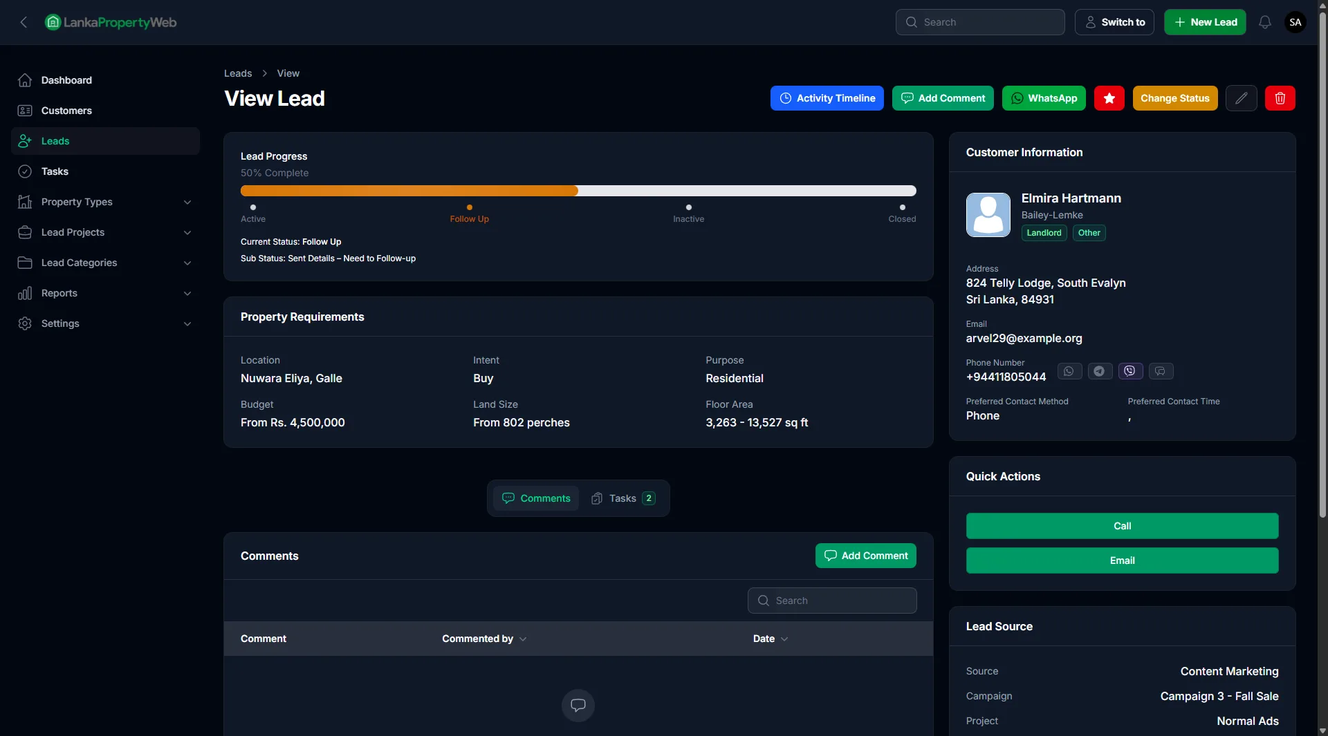Screen dimensions: 1328x736
Task: Expand the Reports sidebar menu
Action: point(105,293)
